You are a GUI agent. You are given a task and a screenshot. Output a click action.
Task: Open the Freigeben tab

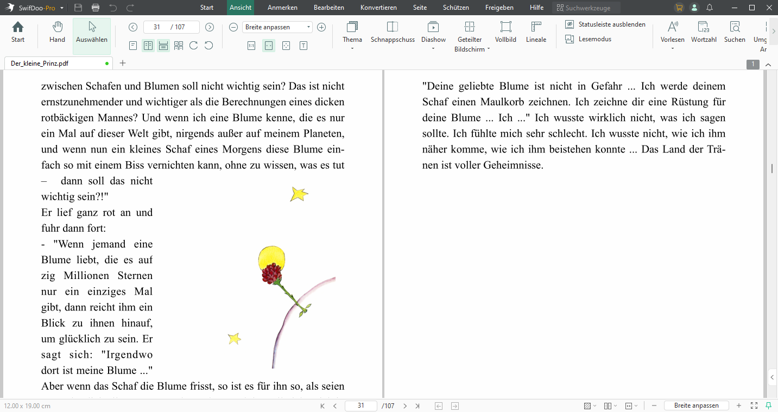click(499, 8)
